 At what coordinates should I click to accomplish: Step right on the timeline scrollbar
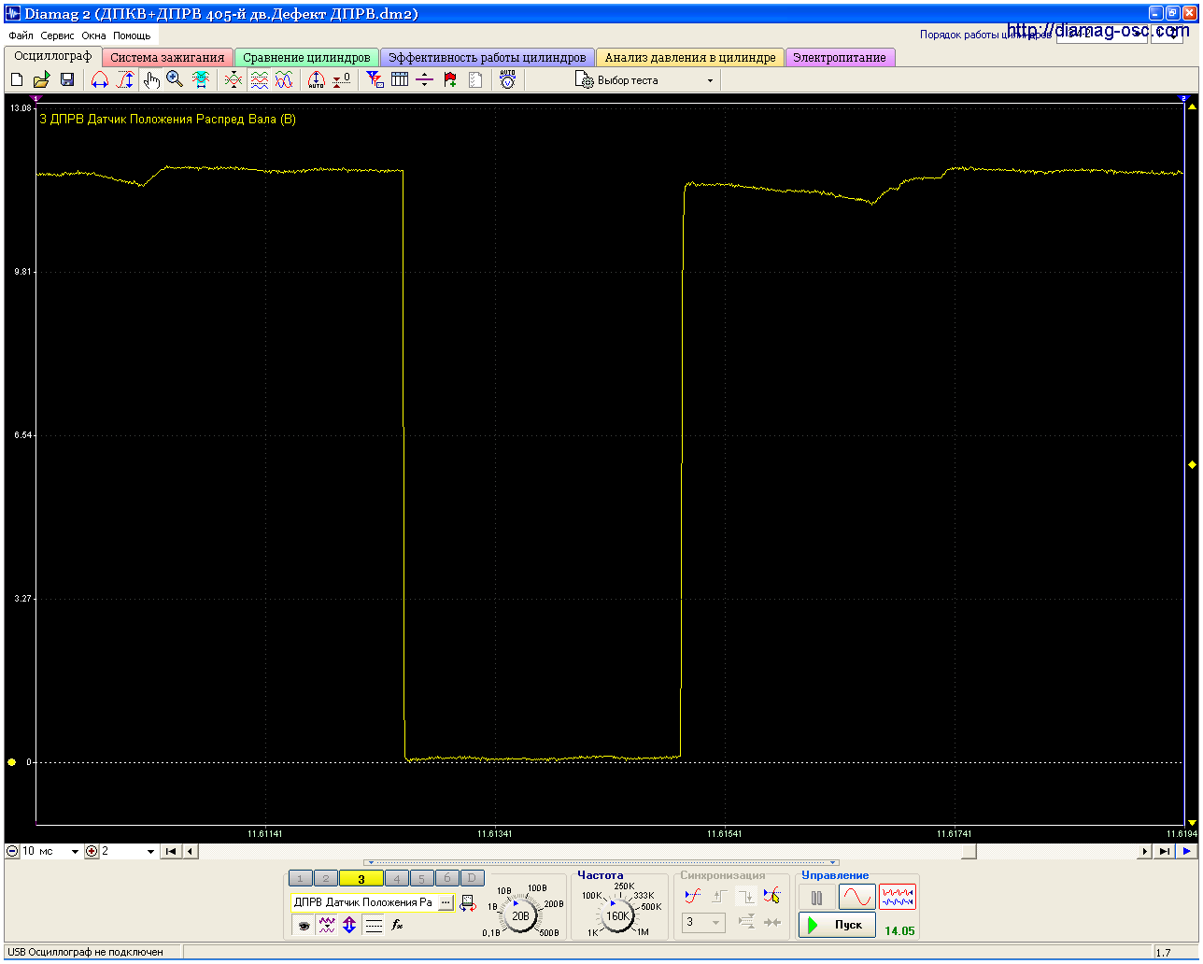coord(1145,851)
